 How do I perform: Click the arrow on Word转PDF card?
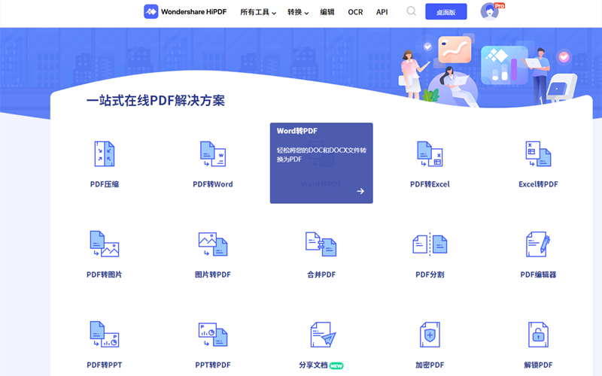[x=360, y=191]
